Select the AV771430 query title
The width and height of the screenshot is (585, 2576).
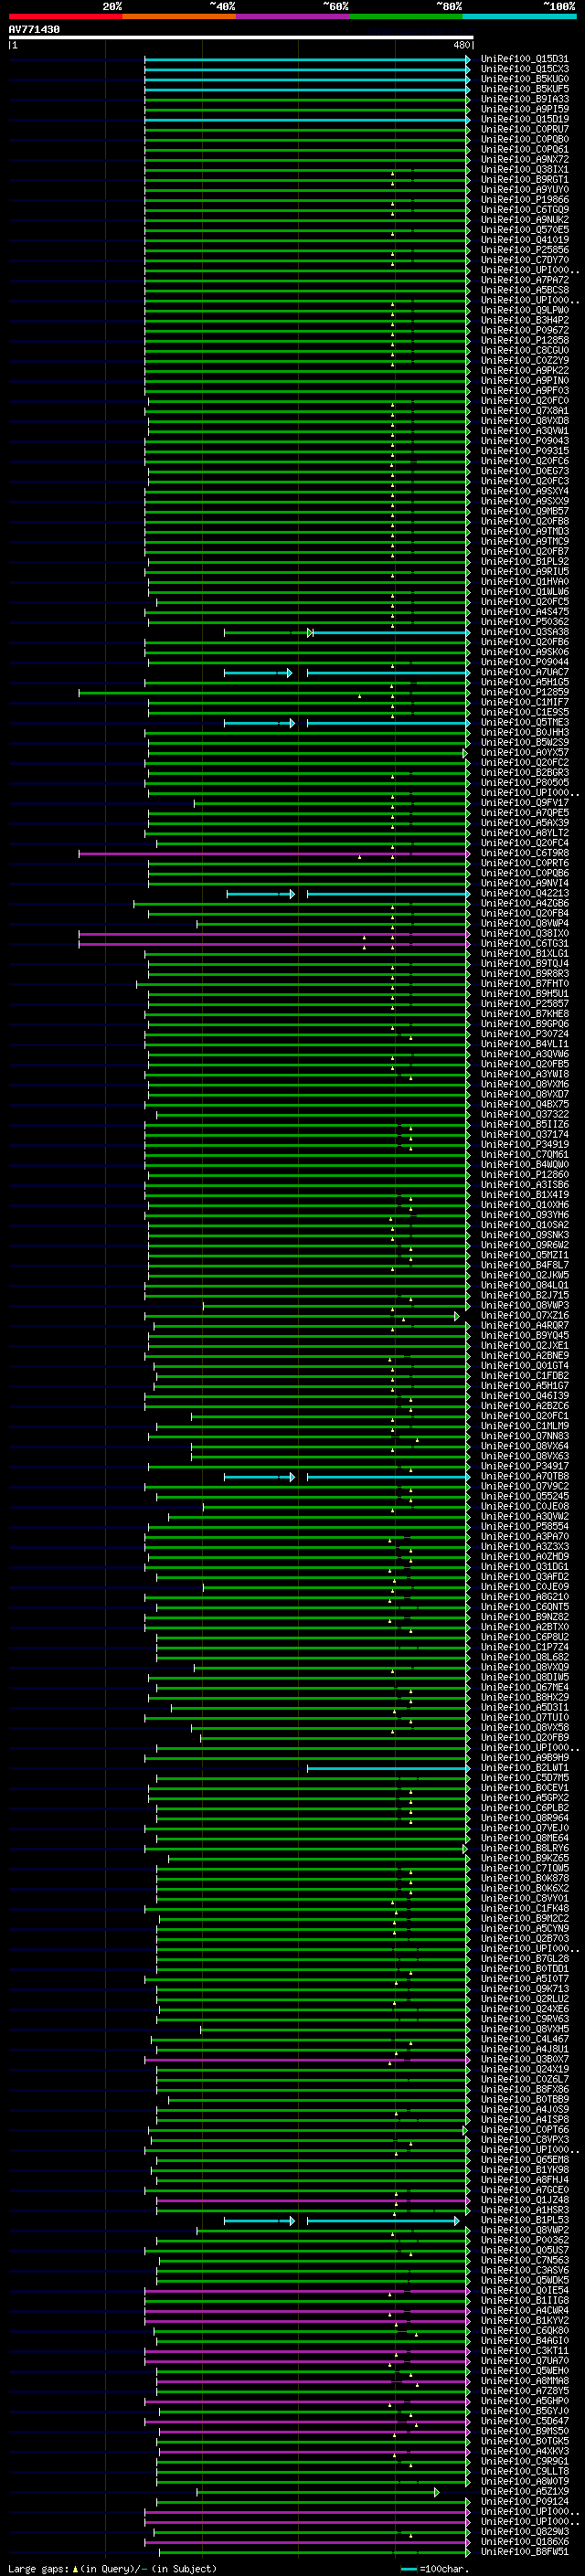point(34,30)
